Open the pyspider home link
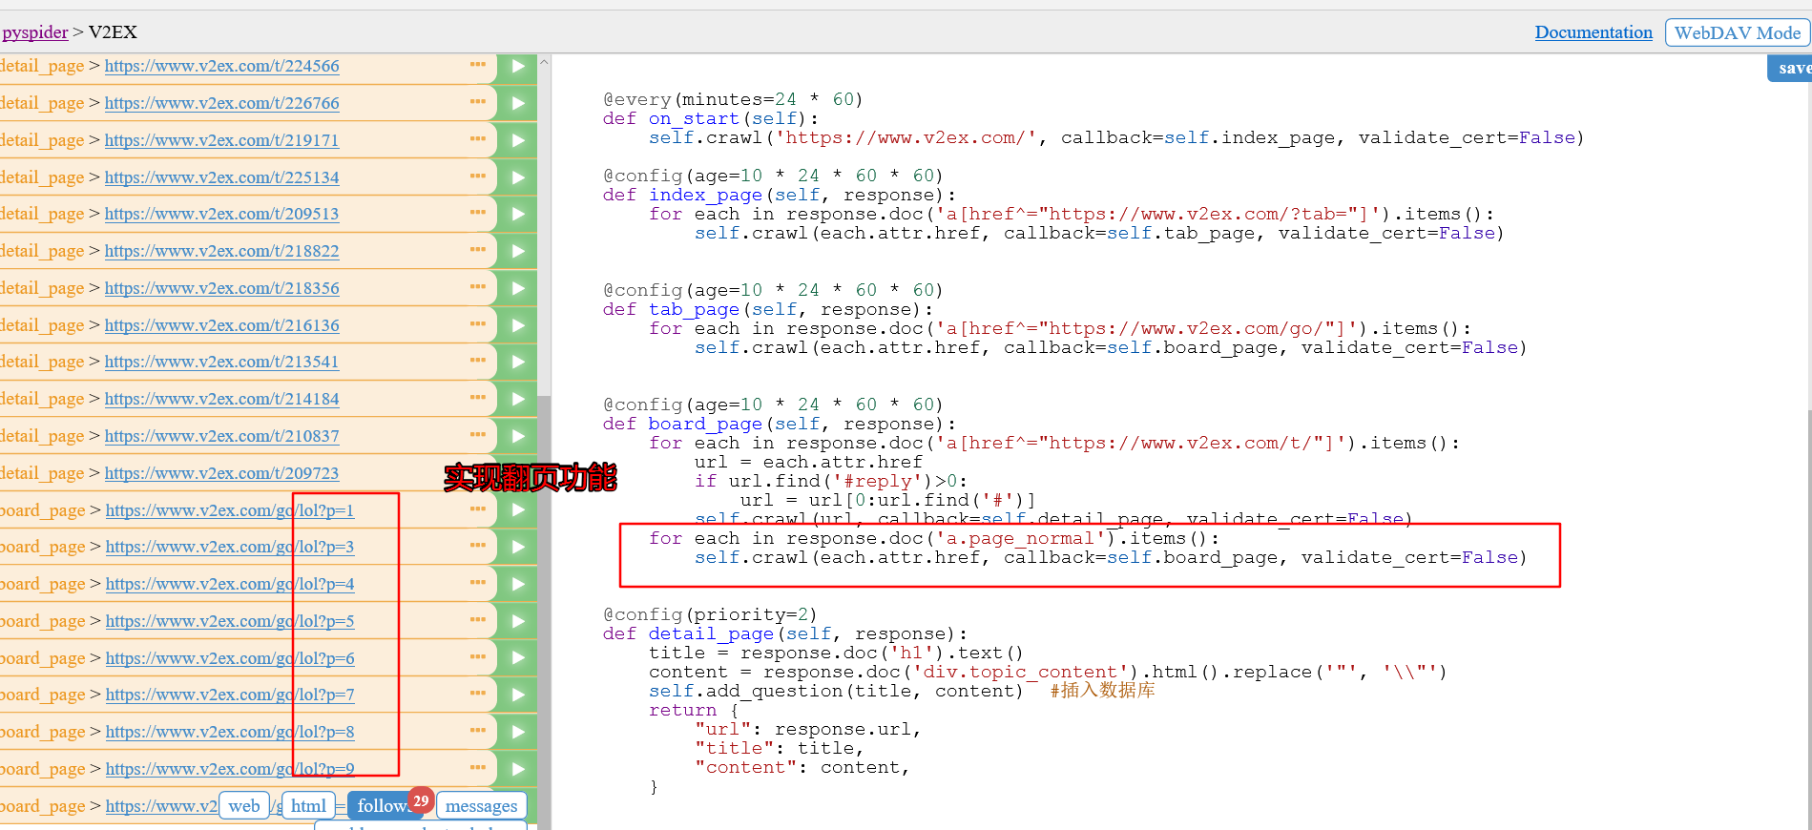1812x830 pixels. pyautogui.click(x=34, y=32)
